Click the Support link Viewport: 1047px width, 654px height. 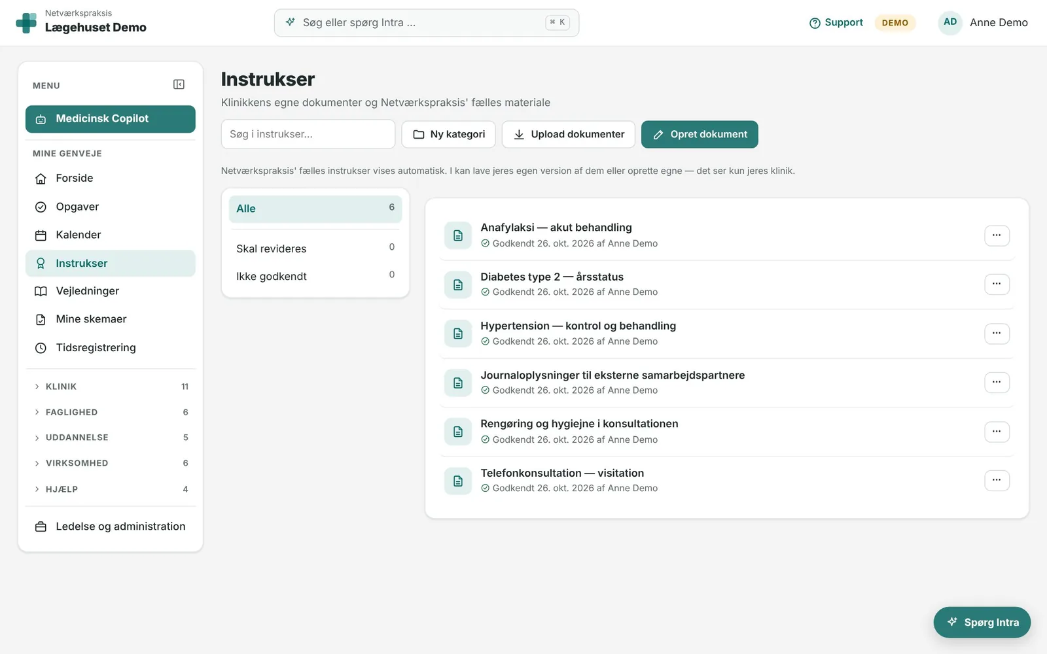click(x=836, y=23)
